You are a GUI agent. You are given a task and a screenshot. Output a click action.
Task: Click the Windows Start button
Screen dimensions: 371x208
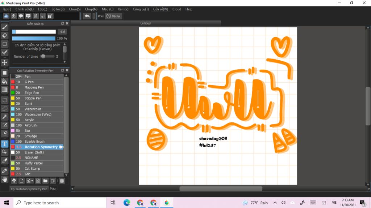(7, 203)
